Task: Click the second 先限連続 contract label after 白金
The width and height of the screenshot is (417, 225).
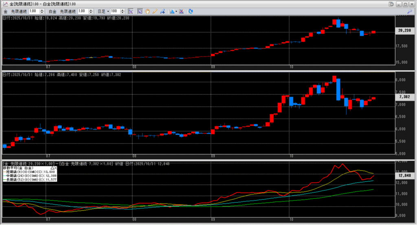Action: click(67, 11)
